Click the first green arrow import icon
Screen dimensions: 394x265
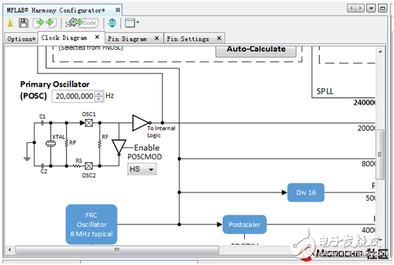(x=39, y=23)
